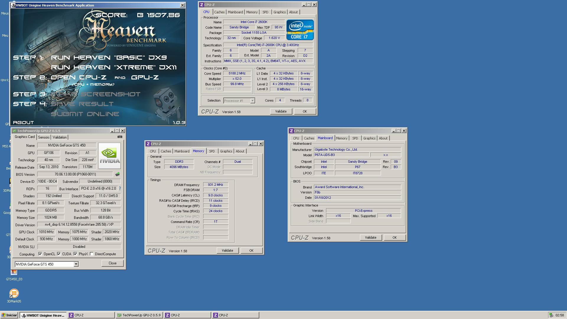Screen dimensions: 567x319
Task: Activate TechPowerUp GPU-Z taskbar button
Action: [139, 315]
